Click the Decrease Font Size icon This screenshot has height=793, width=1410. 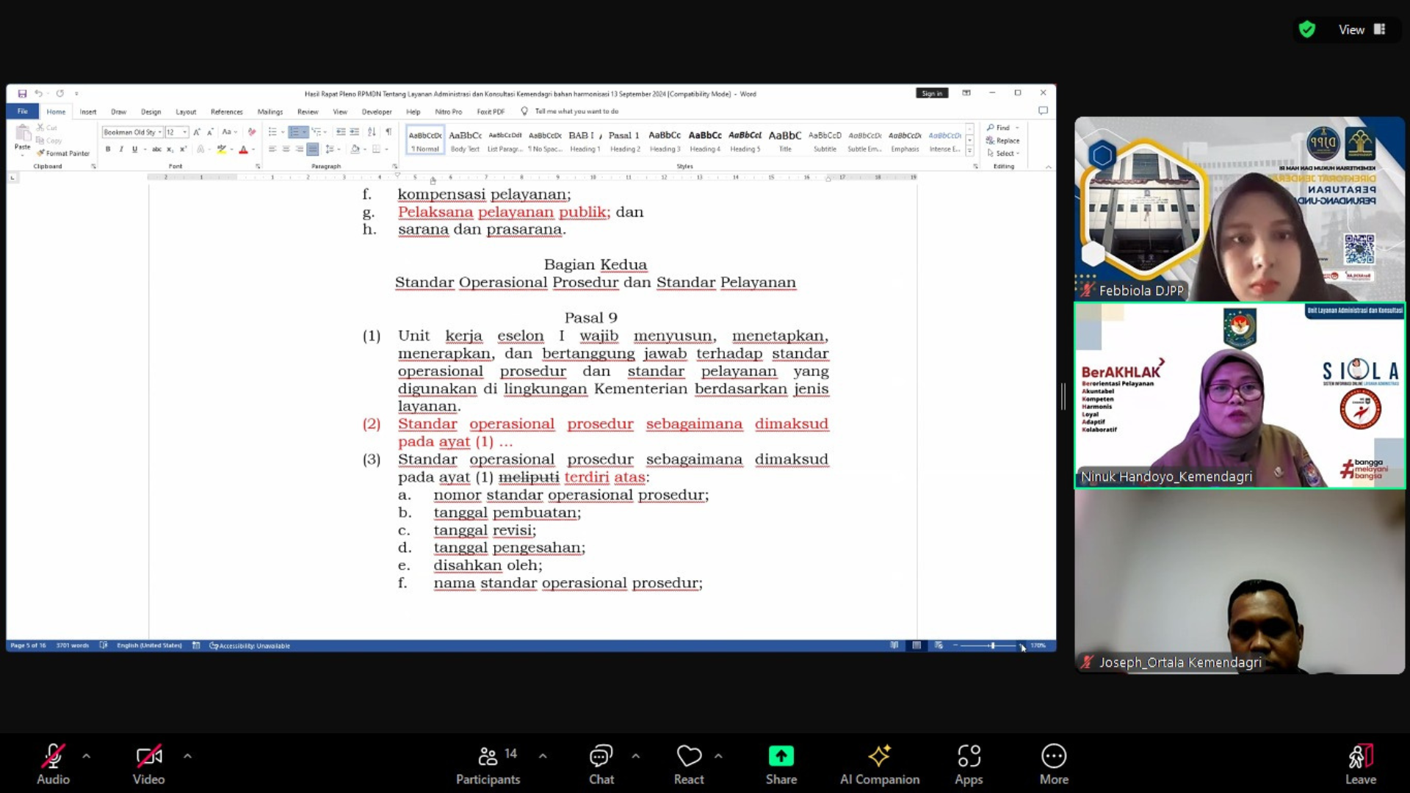coord(210,132)
